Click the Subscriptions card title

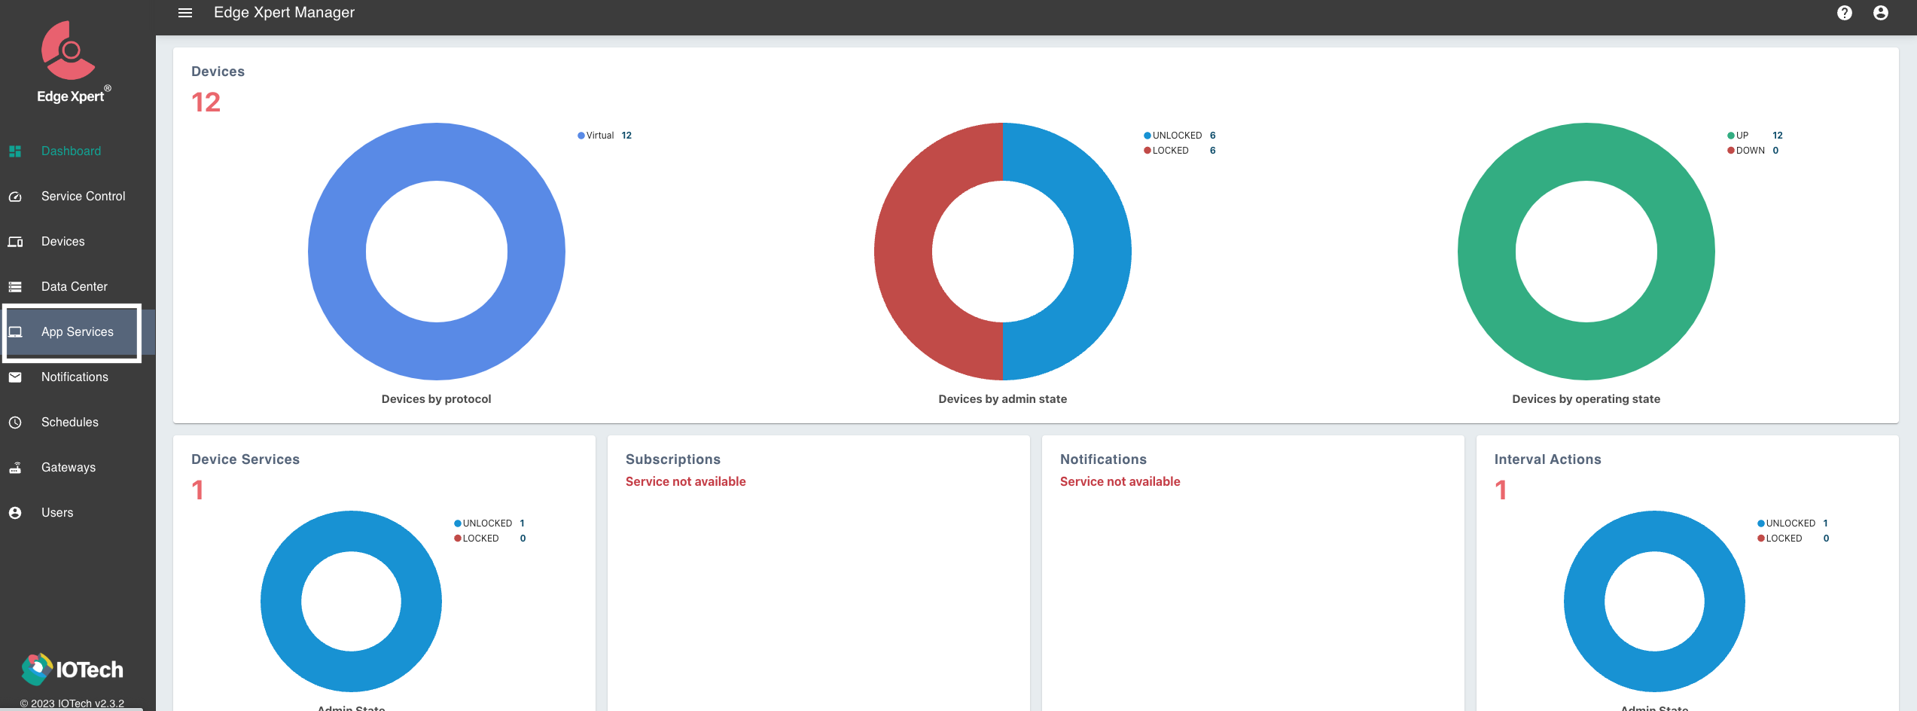point(673,459)
